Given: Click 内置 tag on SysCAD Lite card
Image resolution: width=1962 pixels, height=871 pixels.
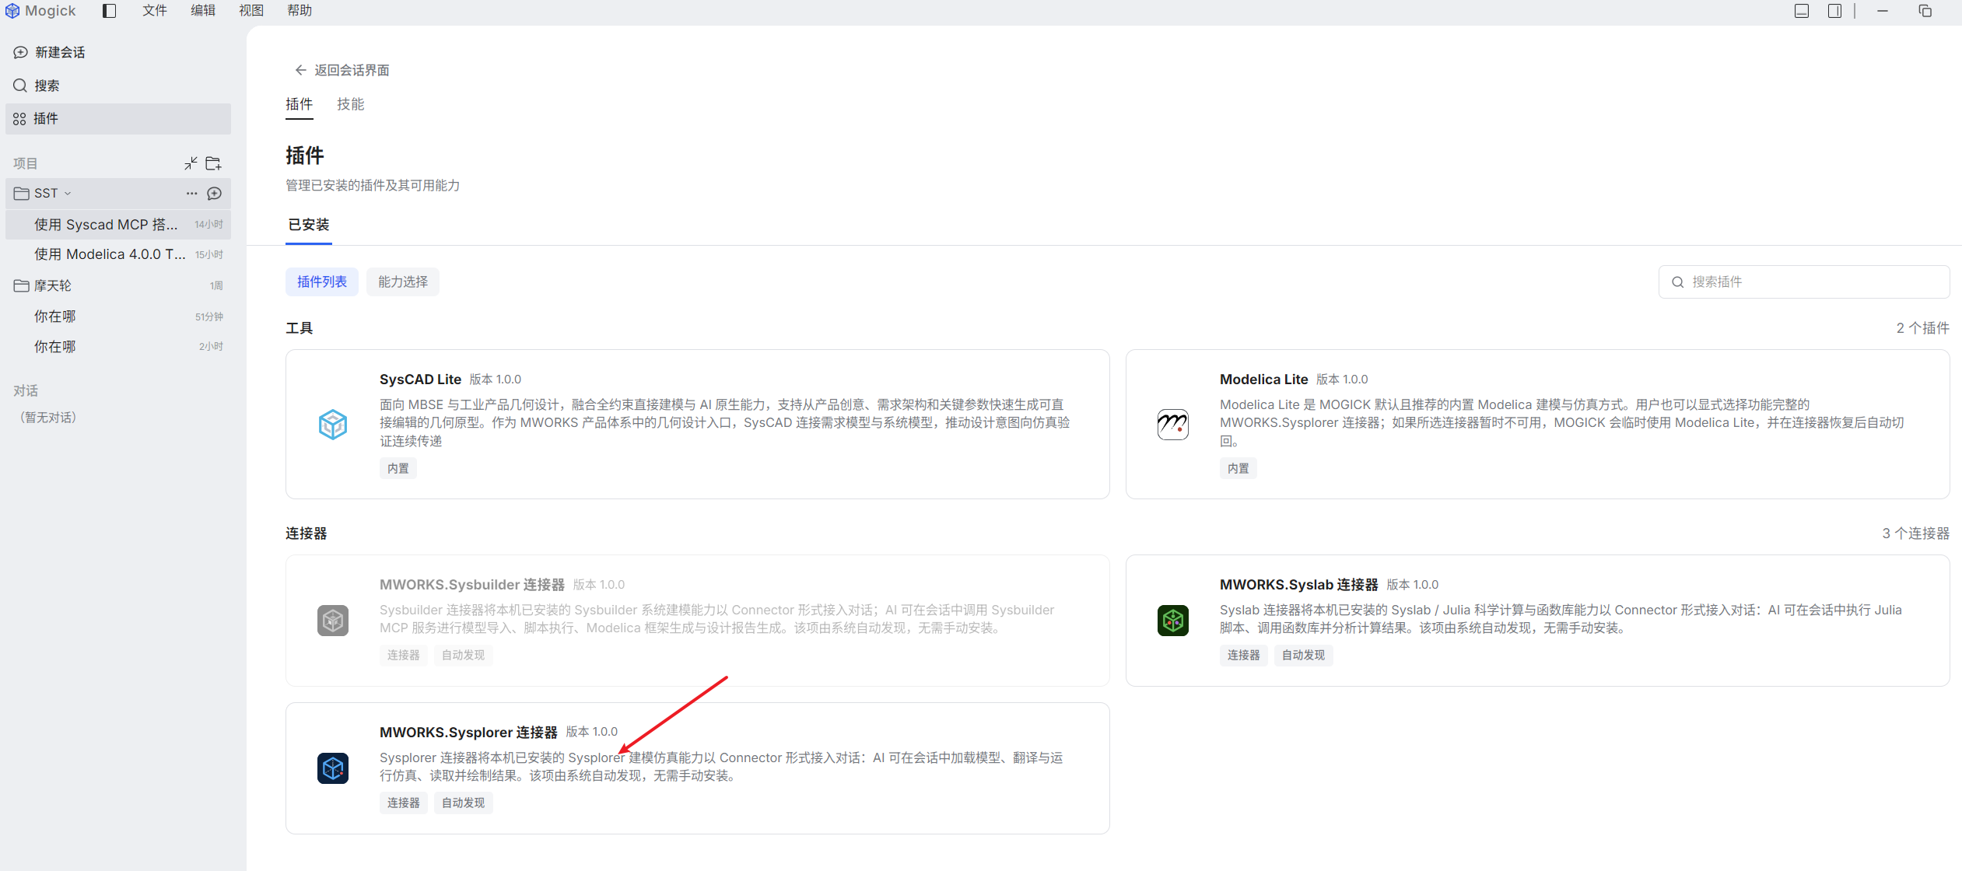Looking at the screenshot, I should click(398, 468).
